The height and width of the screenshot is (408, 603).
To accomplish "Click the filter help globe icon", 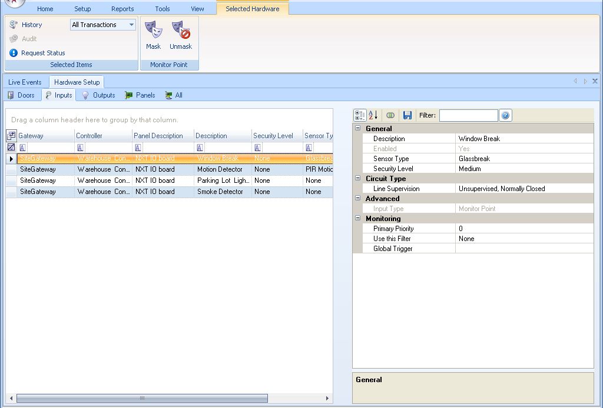I will point(505,115).
